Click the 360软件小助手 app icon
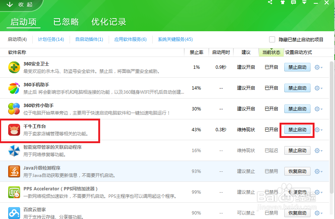The image size is (335, 219). 14,109
